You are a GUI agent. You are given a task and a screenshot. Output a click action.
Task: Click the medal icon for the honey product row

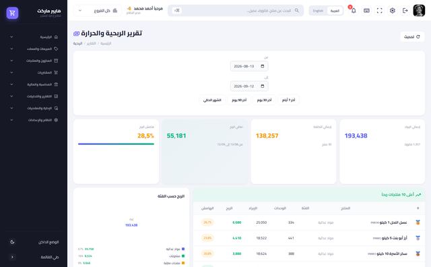pyautogui.click(x=418, y=222)
